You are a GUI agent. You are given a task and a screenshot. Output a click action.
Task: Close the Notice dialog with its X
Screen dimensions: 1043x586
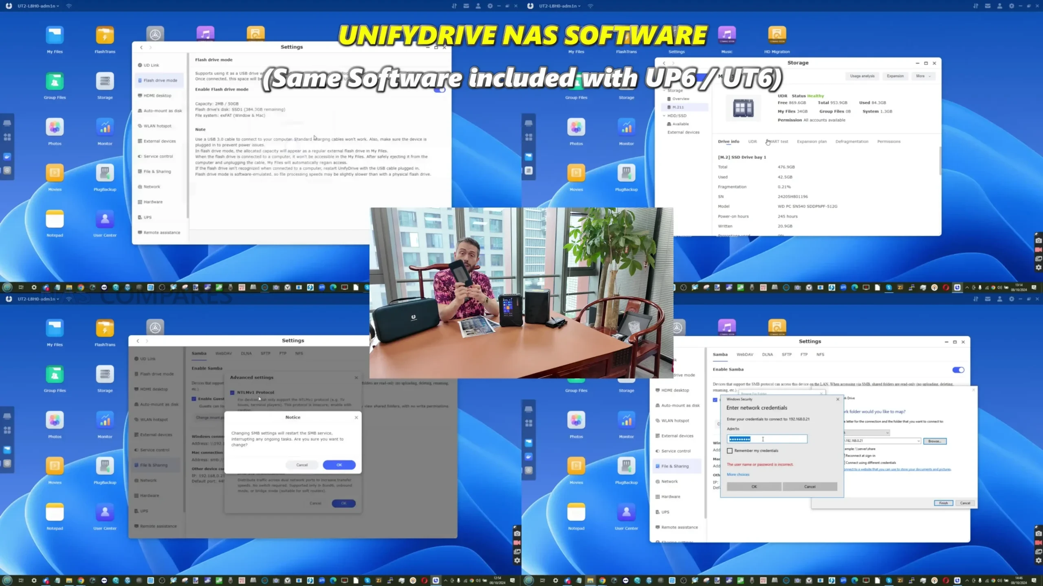click(x=356, y=417)
